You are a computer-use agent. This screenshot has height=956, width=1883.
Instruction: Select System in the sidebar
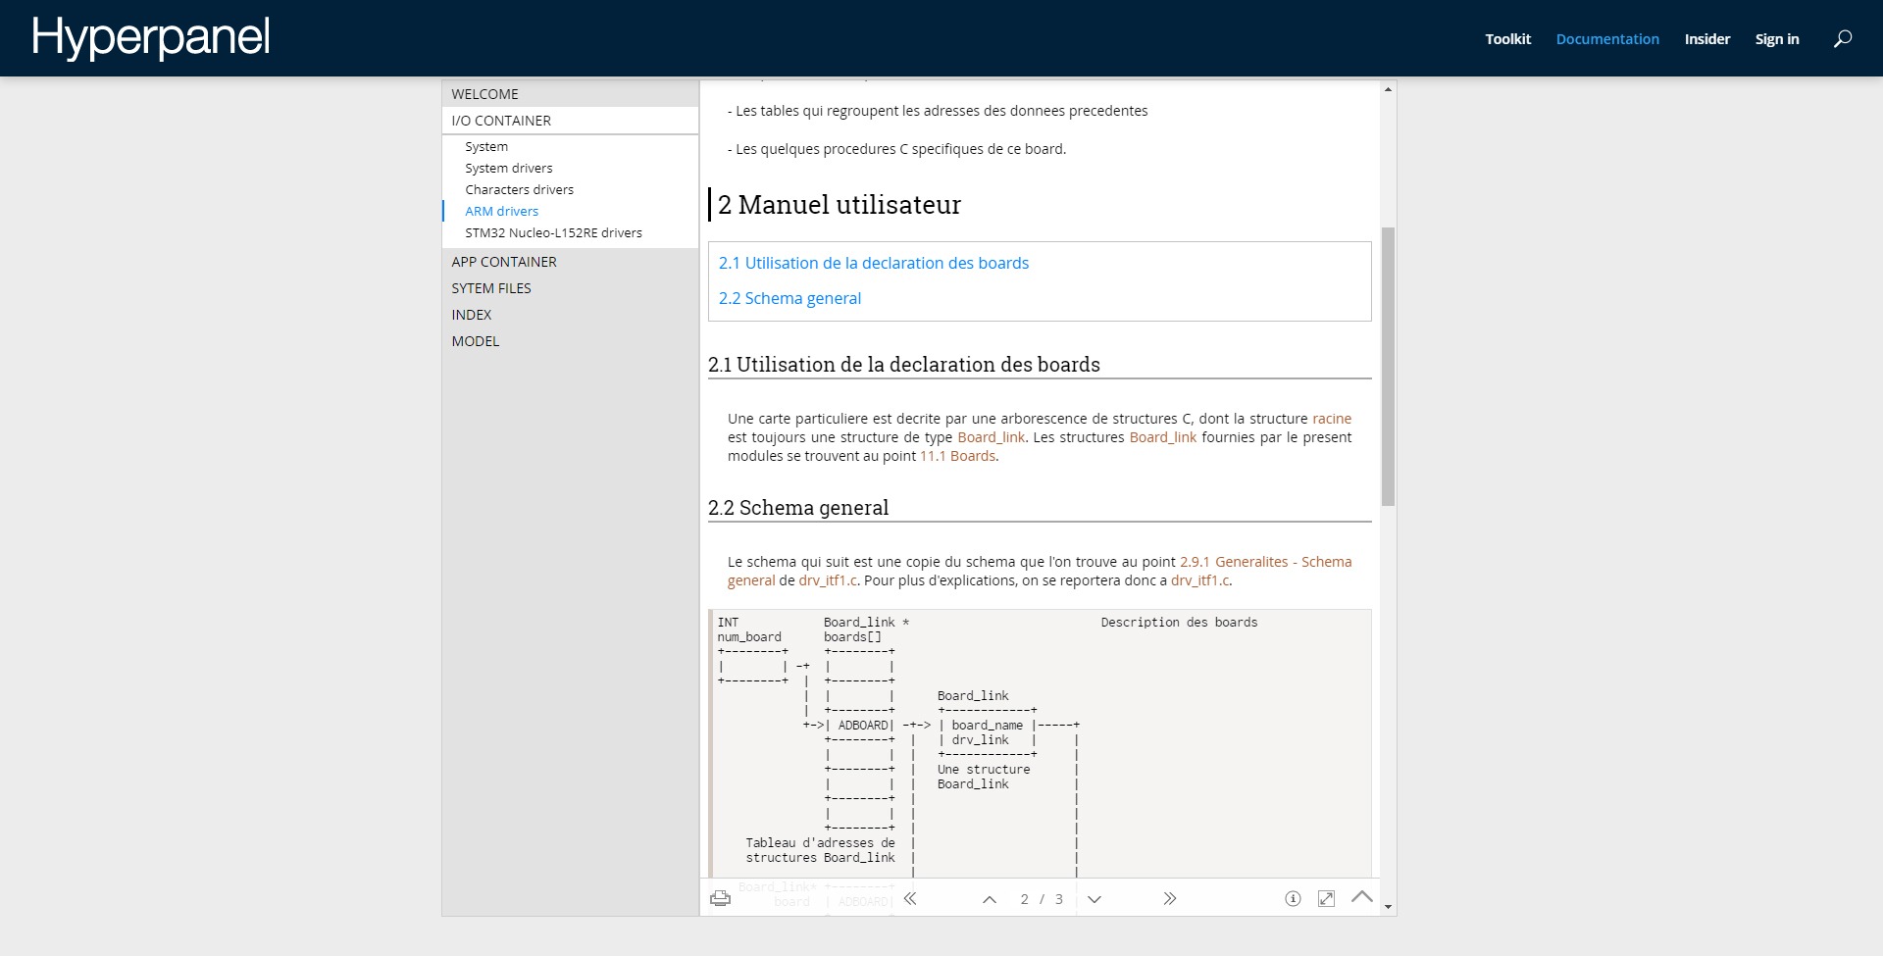point(486,147)
